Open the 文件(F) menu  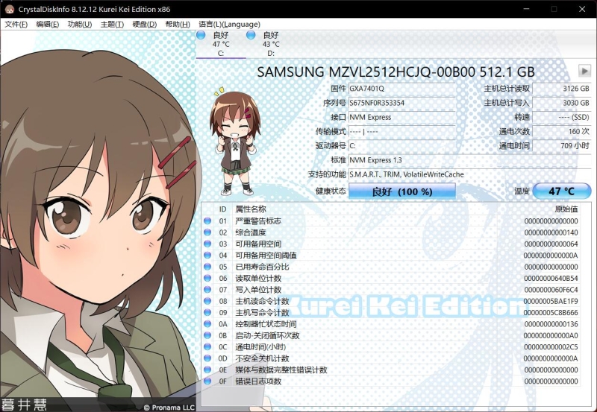click(x=16, y=25)
